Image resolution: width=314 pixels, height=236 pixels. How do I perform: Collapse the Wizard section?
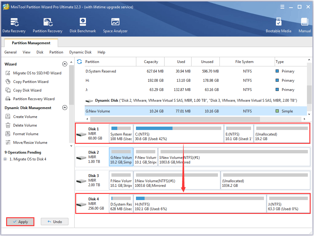point(64,64)
